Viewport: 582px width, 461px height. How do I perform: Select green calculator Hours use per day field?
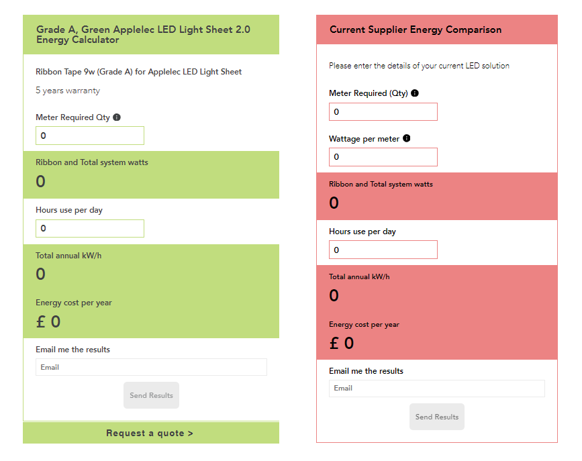coord(90,228)
